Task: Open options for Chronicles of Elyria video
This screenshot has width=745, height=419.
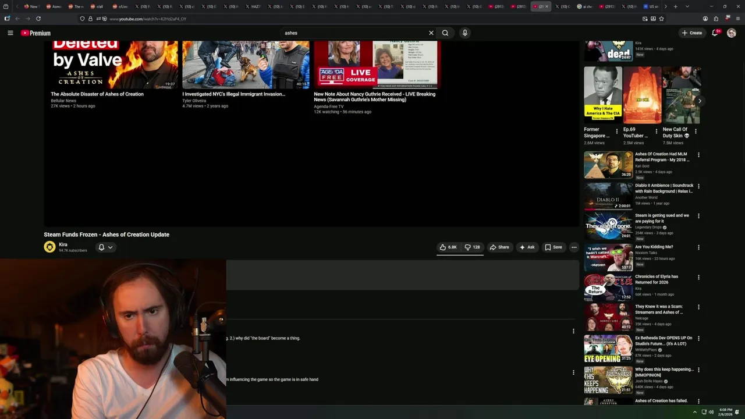Action: coord(698,277)
